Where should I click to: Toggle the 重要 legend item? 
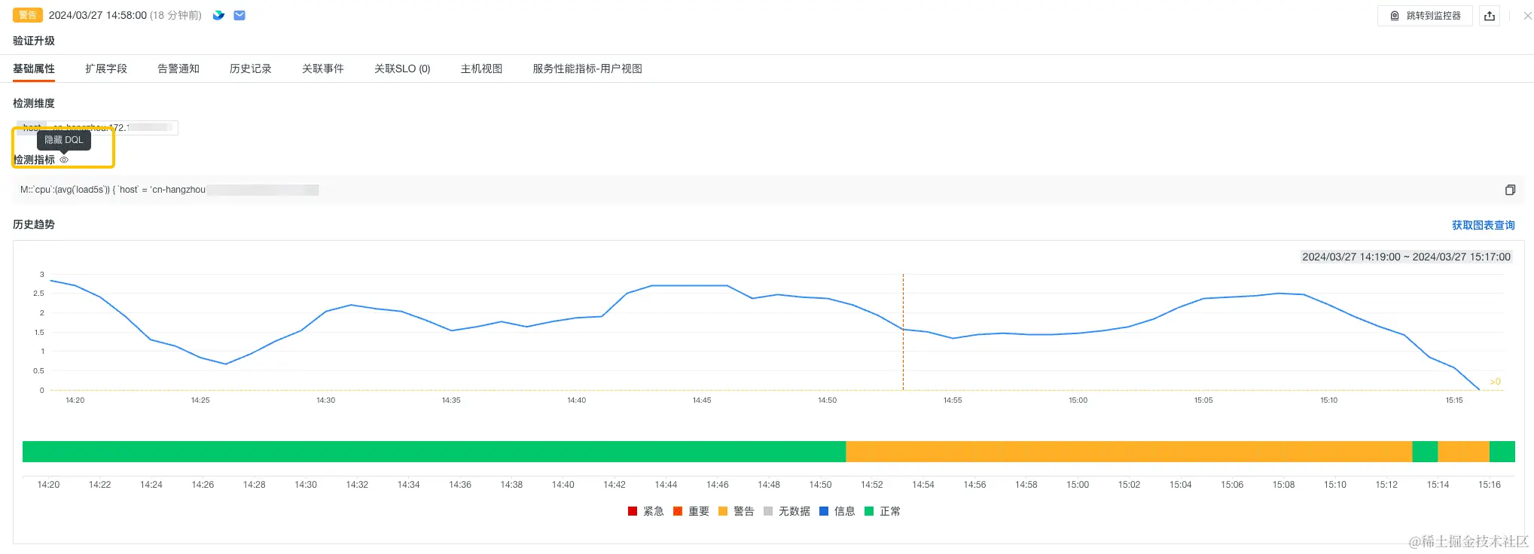tap(691, 511)
